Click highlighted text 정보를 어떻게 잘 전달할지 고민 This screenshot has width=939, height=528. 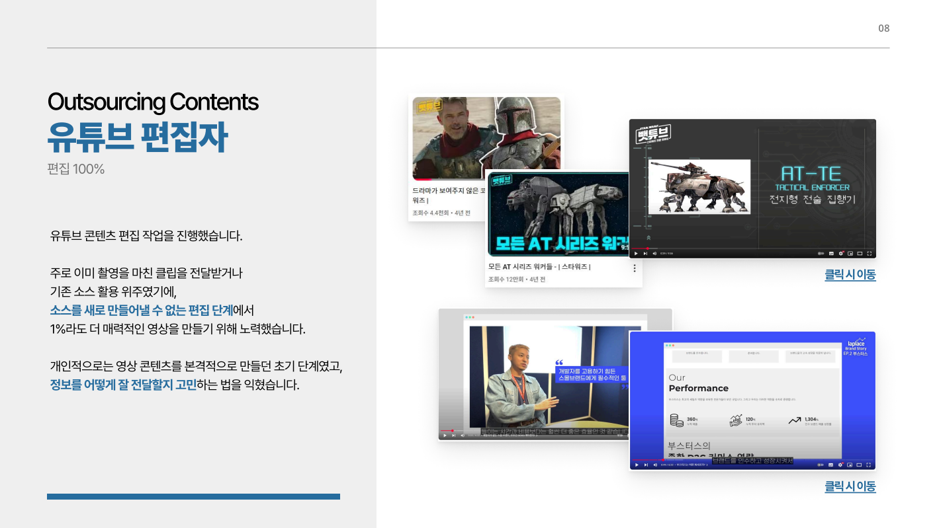click(x=123, y=385)
